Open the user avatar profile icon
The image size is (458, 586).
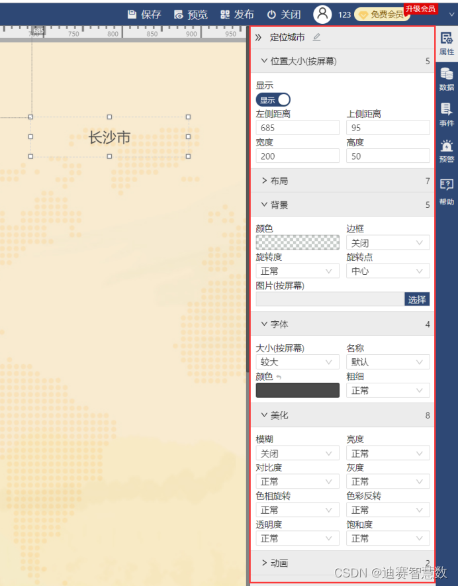(322, 15)
